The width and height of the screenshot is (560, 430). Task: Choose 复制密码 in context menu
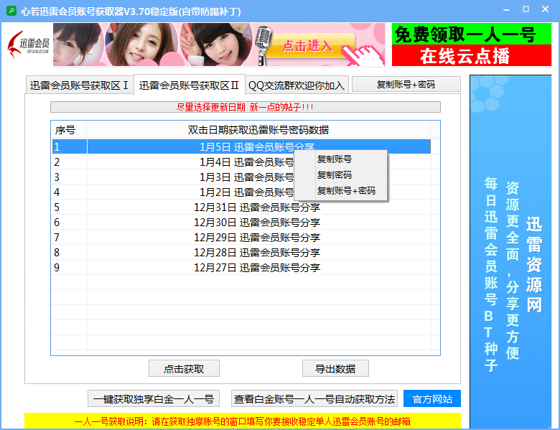340,175
